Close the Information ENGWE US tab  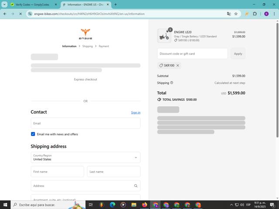(x=108, y=5)
